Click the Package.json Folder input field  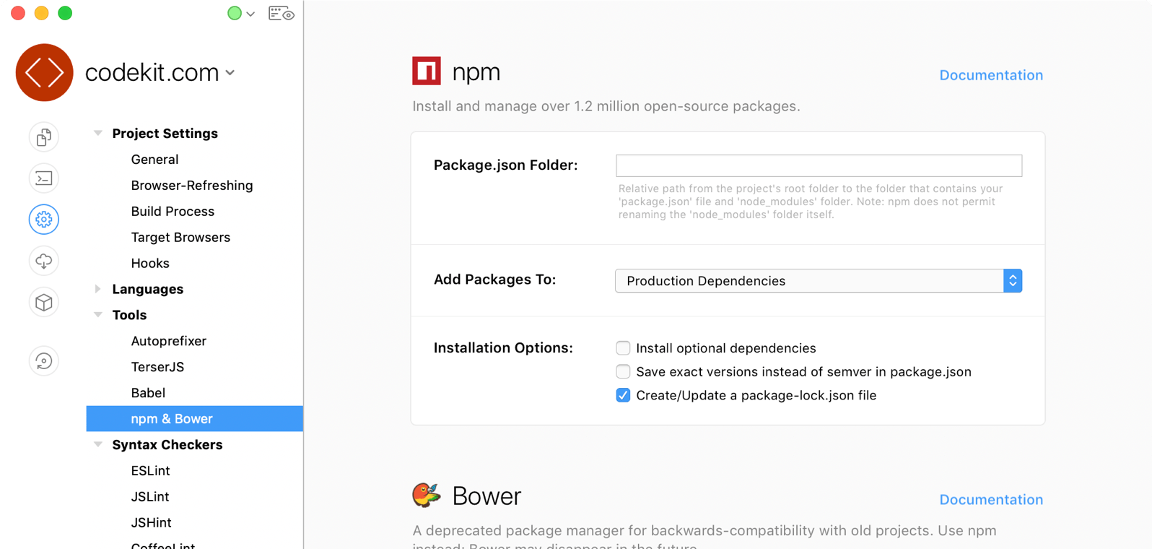click(819, 165)
